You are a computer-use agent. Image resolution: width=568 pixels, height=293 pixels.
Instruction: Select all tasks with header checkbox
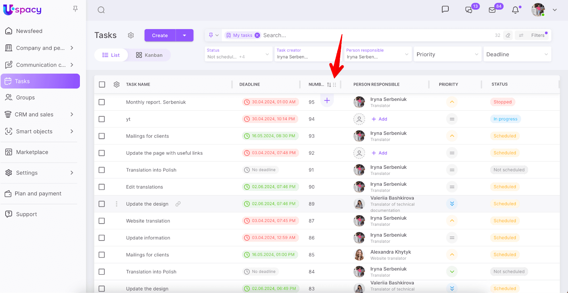pos(102,84)
